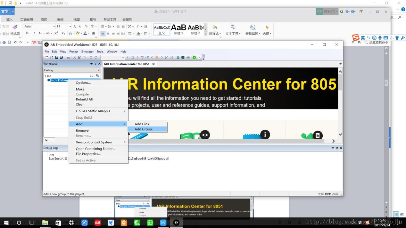
Task: Open 新样式 in WPS ribbon
Action: [215, 30]
